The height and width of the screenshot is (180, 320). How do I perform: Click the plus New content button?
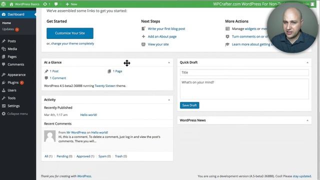[71, 4]
